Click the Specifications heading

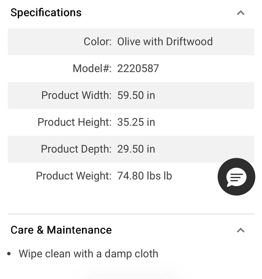[46, 13]
